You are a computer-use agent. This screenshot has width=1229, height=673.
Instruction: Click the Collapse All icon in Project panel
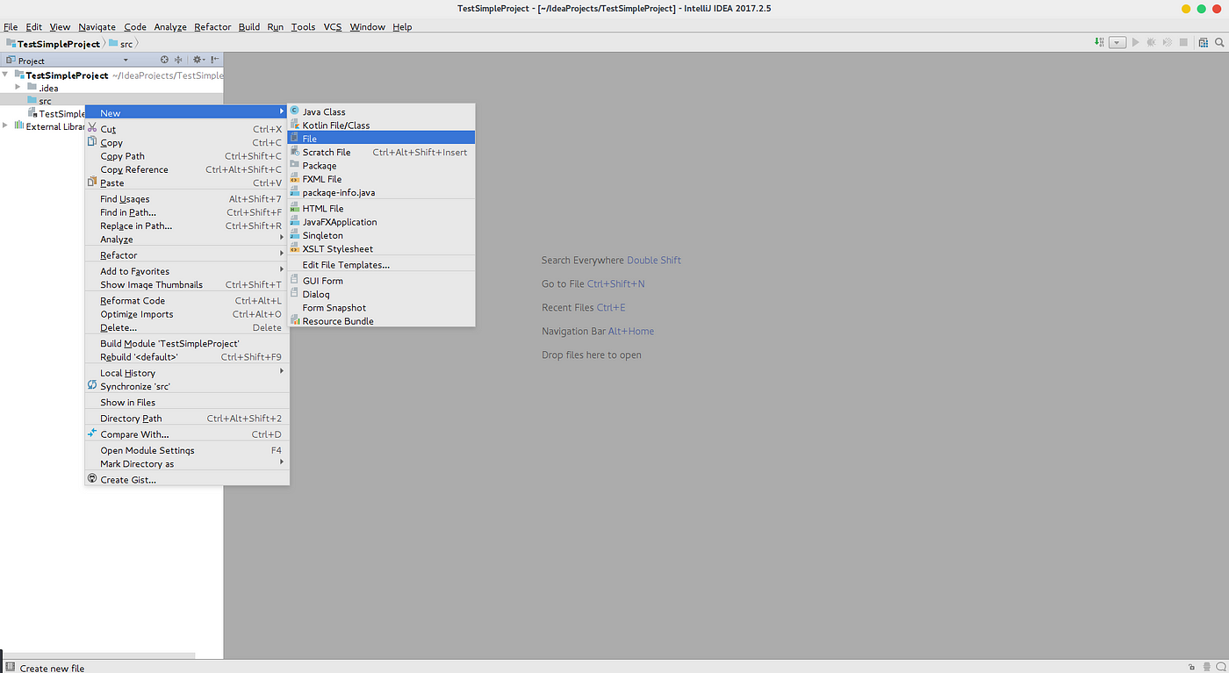[x=178, y=60]
